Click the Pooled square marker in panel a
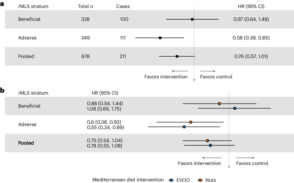The height and width of the screenshot is (183, 294). coord(177,56)
